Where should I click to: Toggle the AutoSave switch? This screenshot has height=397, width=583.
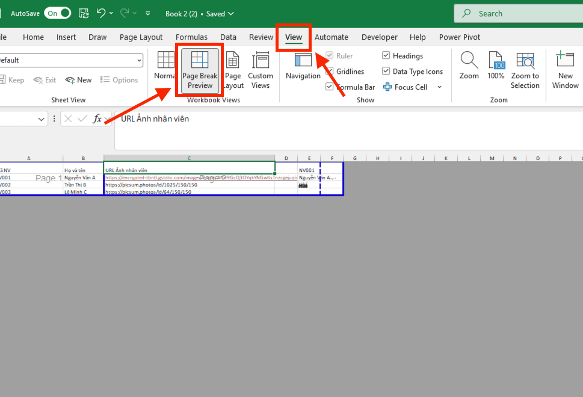(57, 13)
